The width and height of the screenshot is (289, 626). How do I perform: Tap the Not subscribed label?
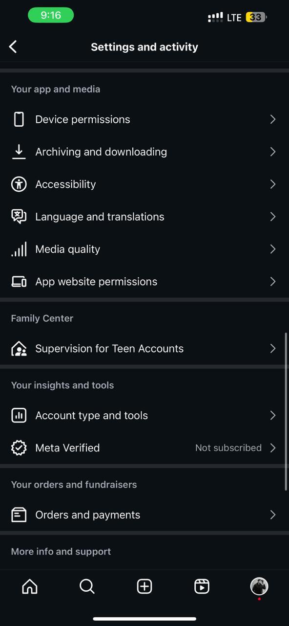coord(228,447)
